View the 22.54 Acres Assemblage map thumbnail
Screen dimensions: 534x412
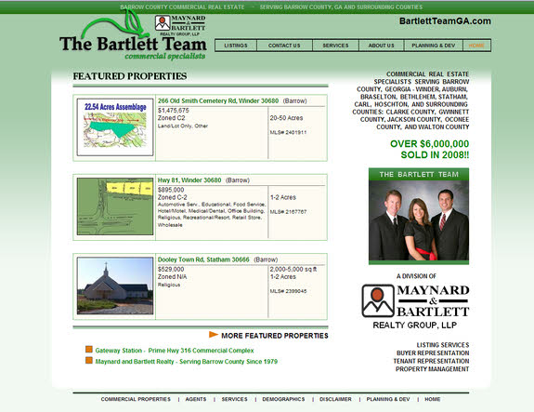pos(115,127)
